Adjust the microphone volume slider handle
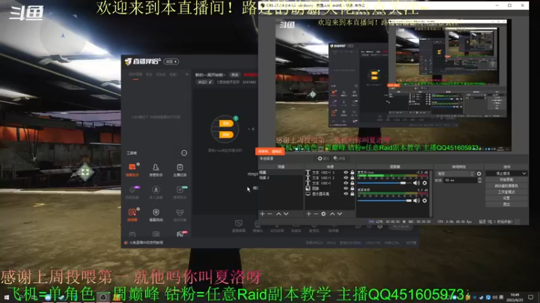This screenshot has height=303, width=540. click(402, 183)
